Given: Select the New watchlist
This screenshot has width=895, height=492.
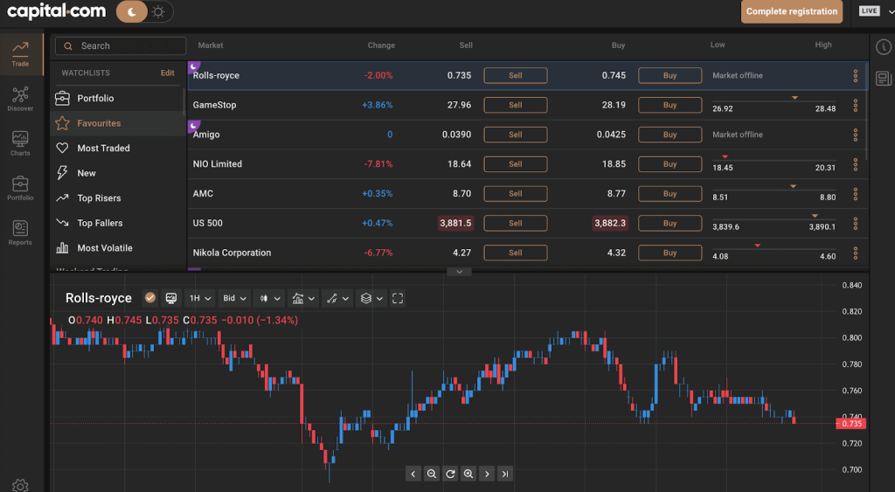Looking at the screenshot, I should [119, 173].
